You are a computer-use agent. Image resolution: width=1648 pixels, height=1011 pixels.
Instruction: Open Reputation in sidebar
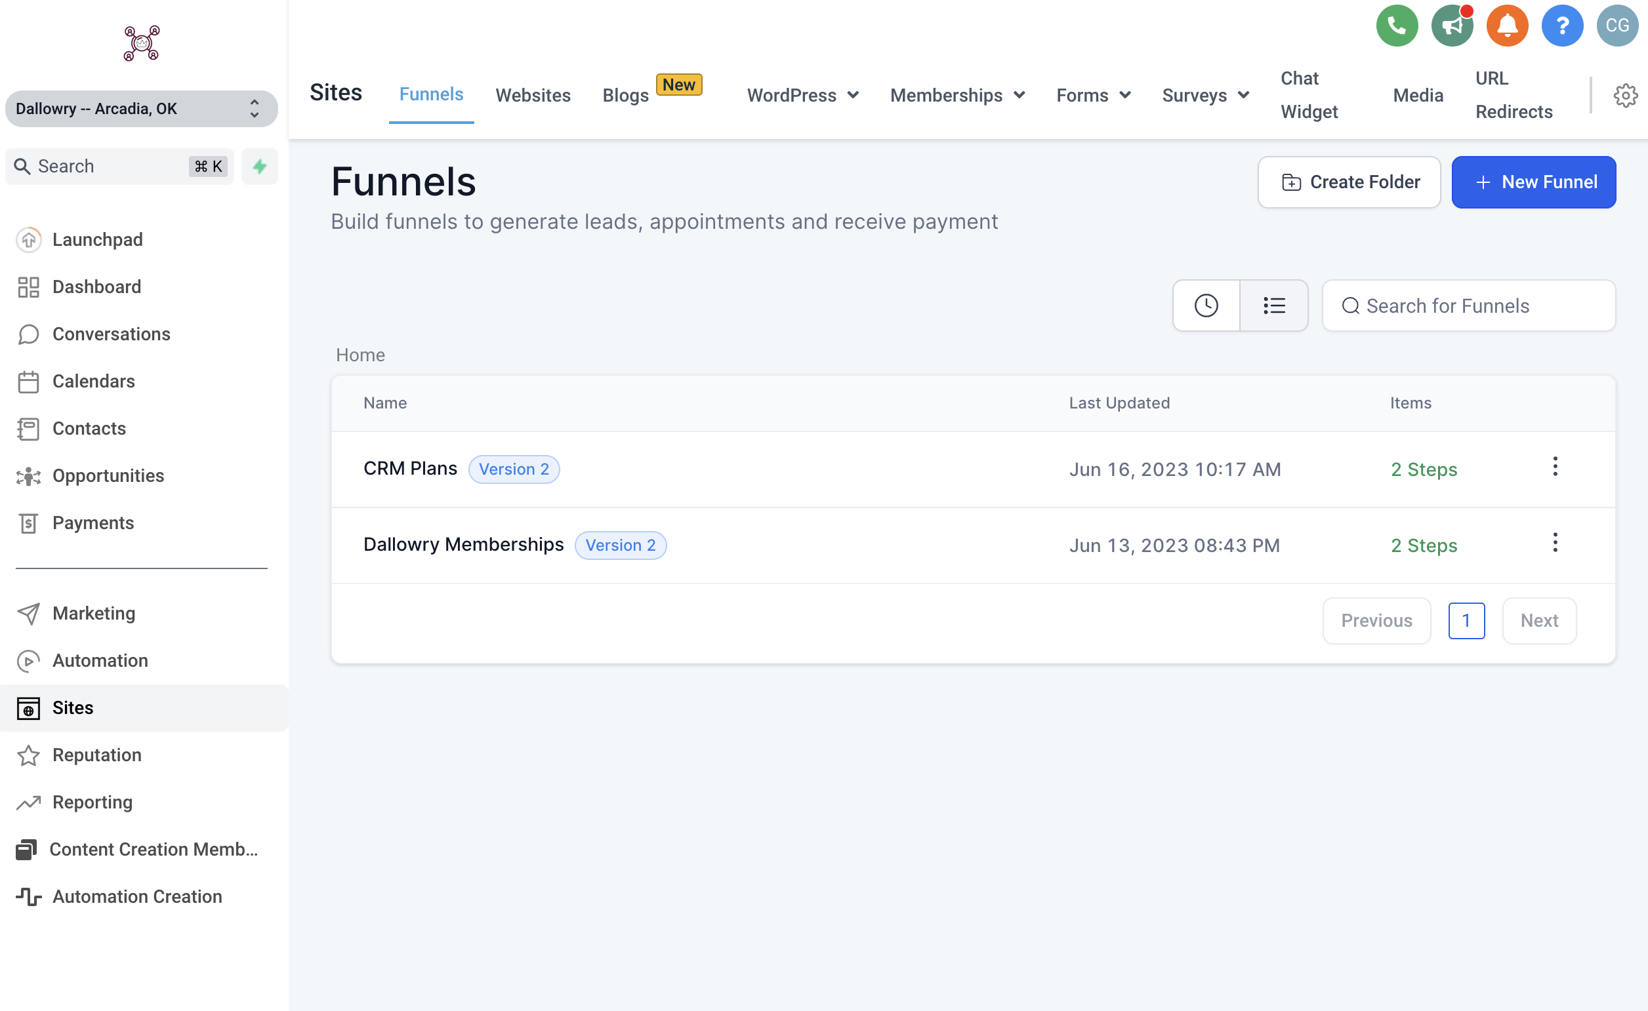[96, 755]
